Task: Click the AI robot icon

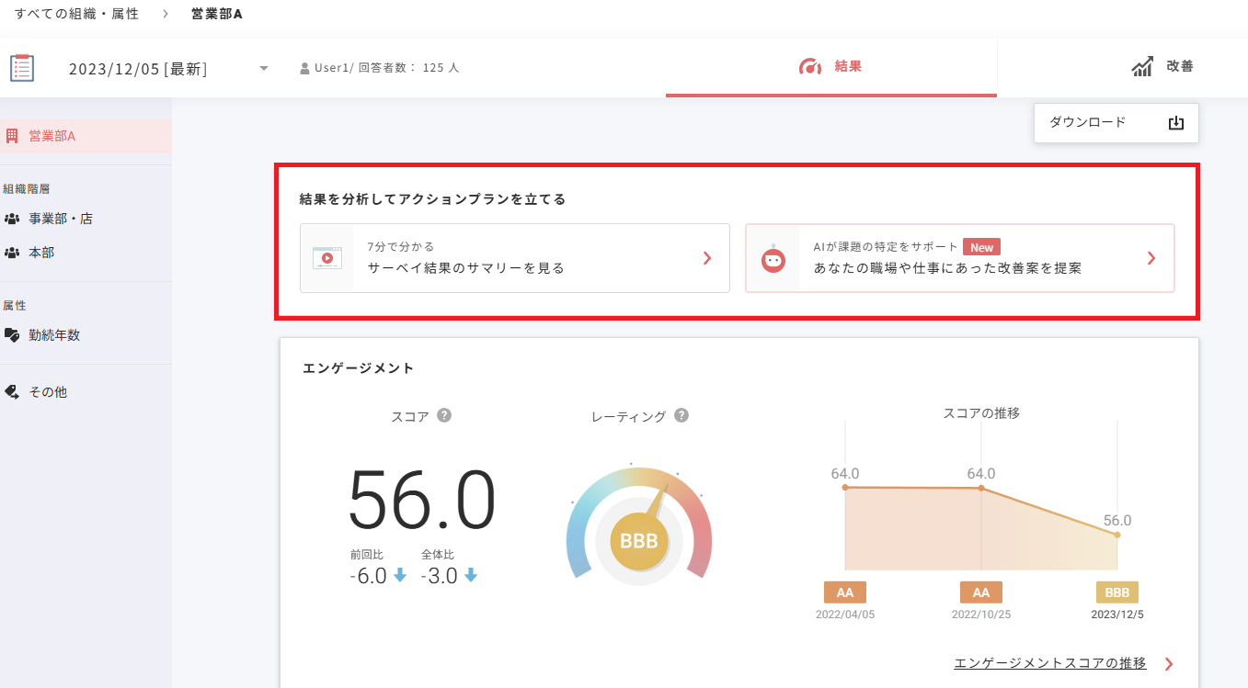Action: (x=773, y=259)
